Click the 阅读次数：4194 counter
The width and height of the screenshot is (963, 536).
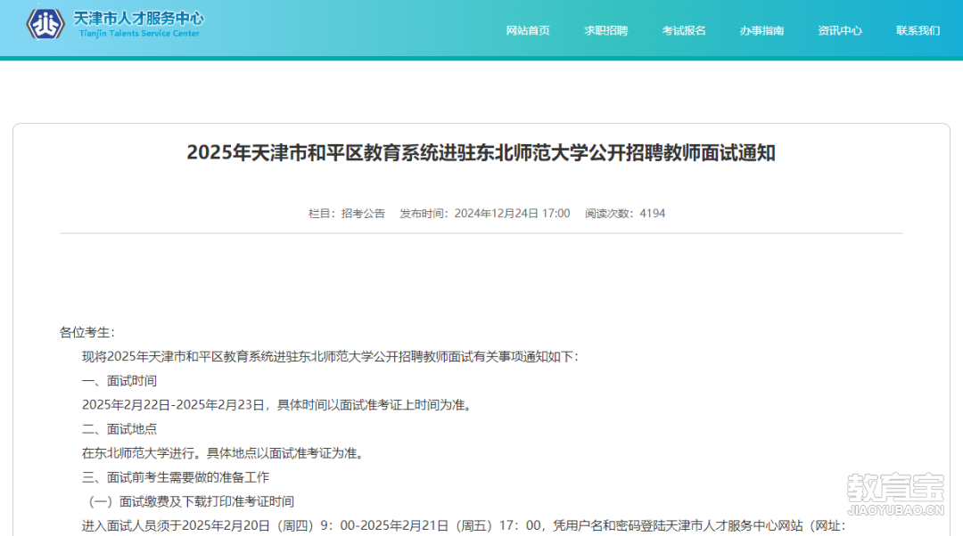[x=624, y=214]
